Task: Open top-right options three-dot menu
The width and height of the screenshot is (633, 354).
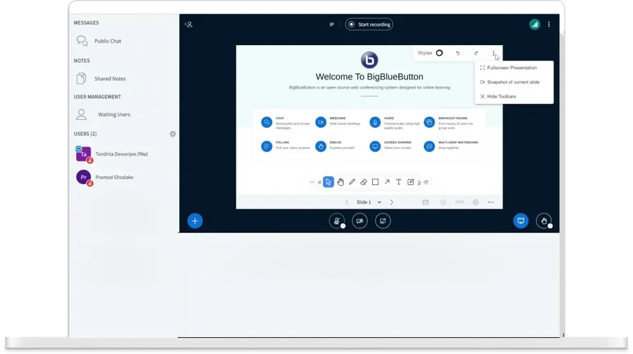Action: [x=549, y=25]
